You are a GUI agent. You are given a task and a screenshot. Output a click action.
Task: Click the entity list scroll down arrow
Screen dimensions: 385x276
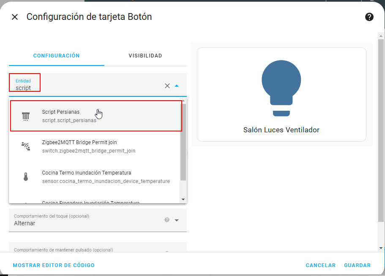pos(183,199)
